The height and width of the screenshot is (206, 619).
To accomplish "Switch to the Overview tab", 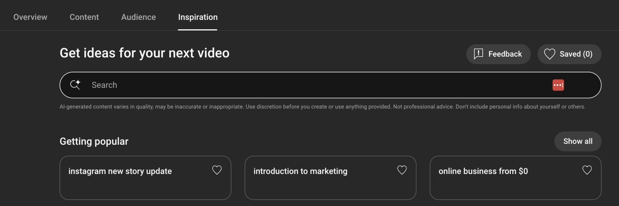I will 30,17.
